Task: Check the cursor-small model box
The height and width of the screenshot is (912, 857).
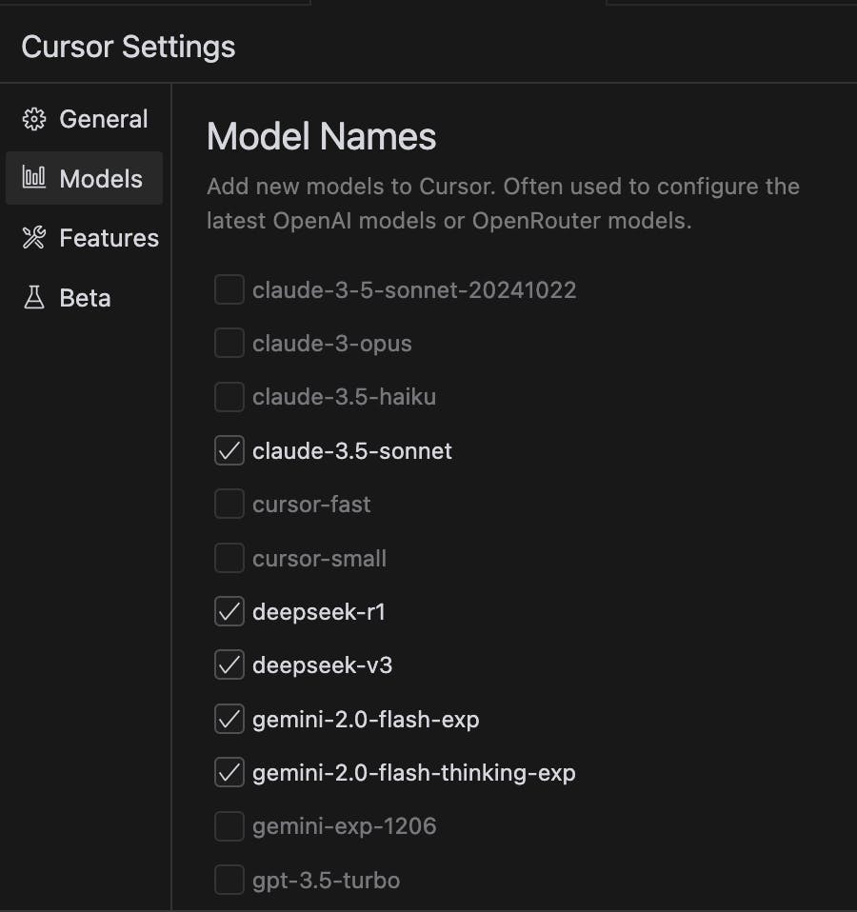Action: click(x=229, y=559)
